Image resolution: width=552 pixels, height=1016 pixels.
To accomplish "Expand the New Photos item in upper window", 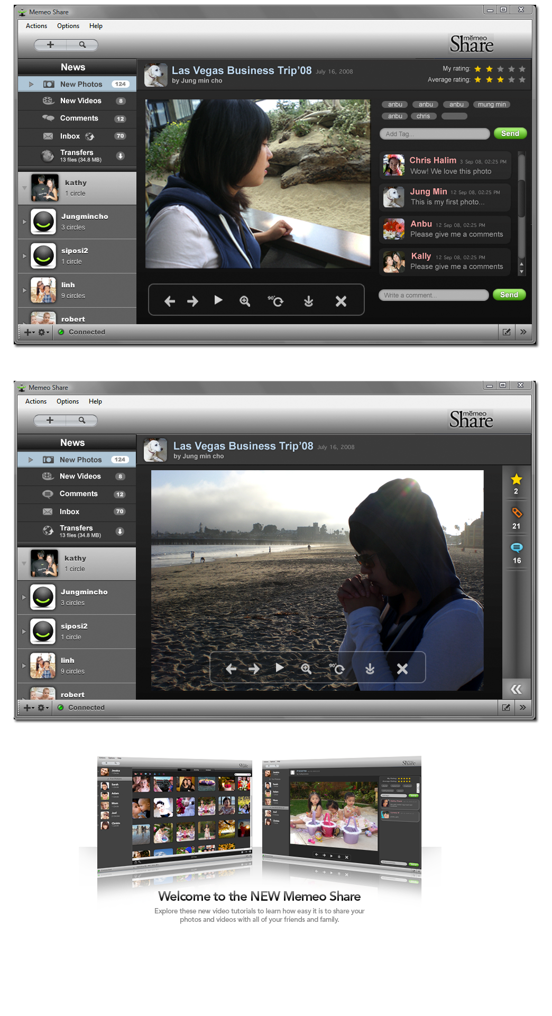I will click(x=31, y=84).
